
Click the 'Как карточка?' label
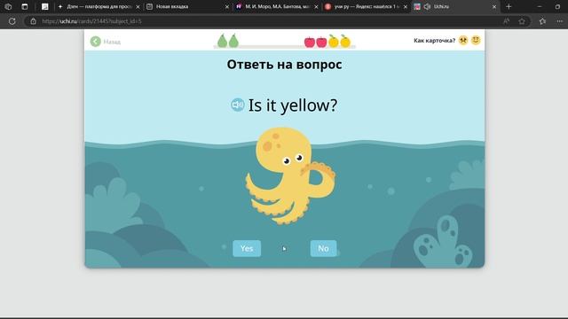(434, 41)
